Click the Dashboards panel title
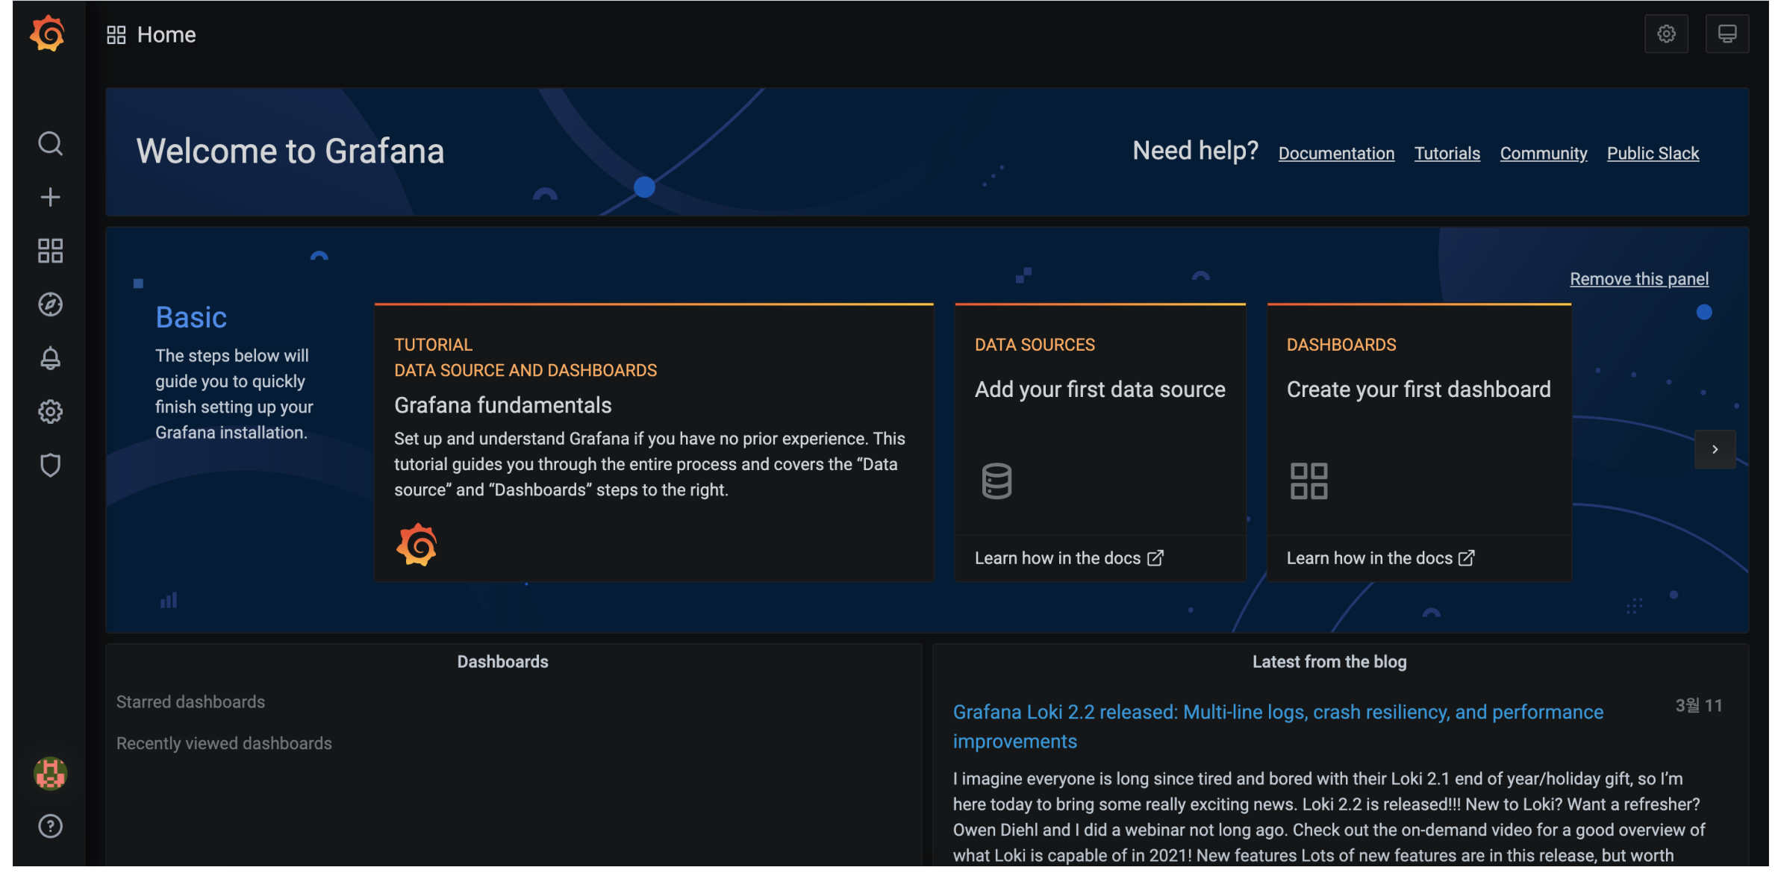 tap(502, 662)
